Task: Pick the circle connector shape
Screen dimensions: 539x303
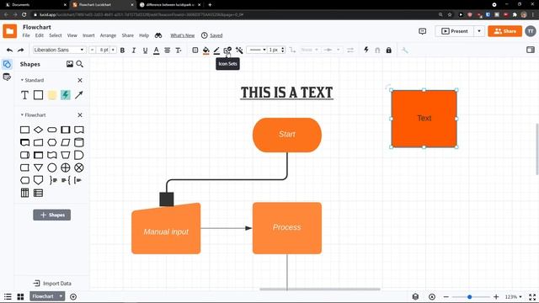Action: (x=52, y=167)
